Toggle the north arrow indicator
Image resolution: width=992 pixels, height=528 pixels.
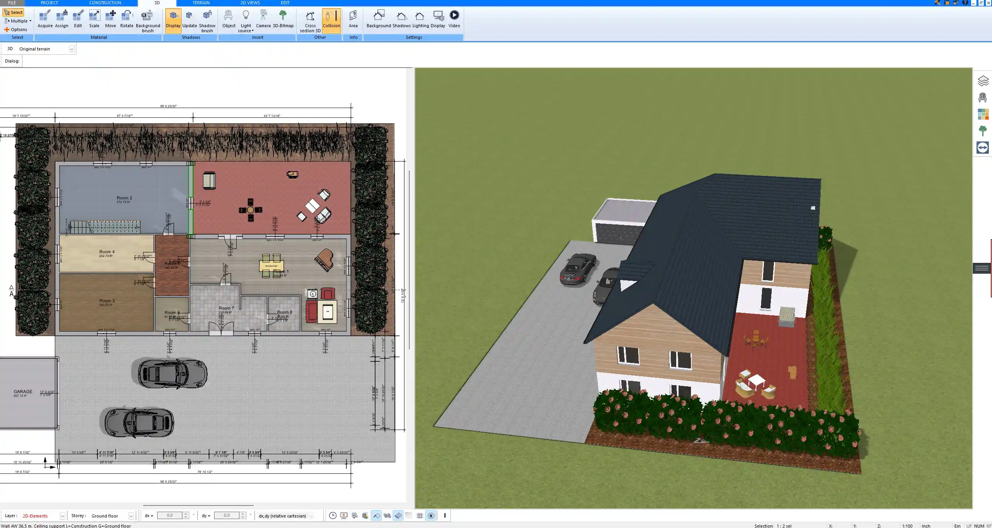click(430, 516)
